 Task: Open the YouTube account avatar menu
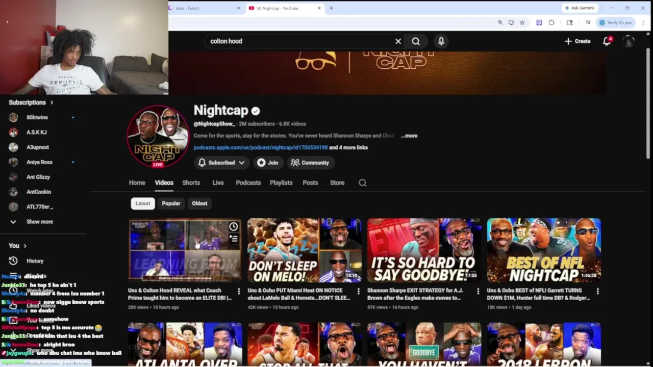(629, 41)
